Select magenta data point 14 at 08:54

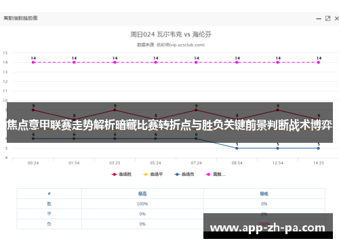[237, 62]
